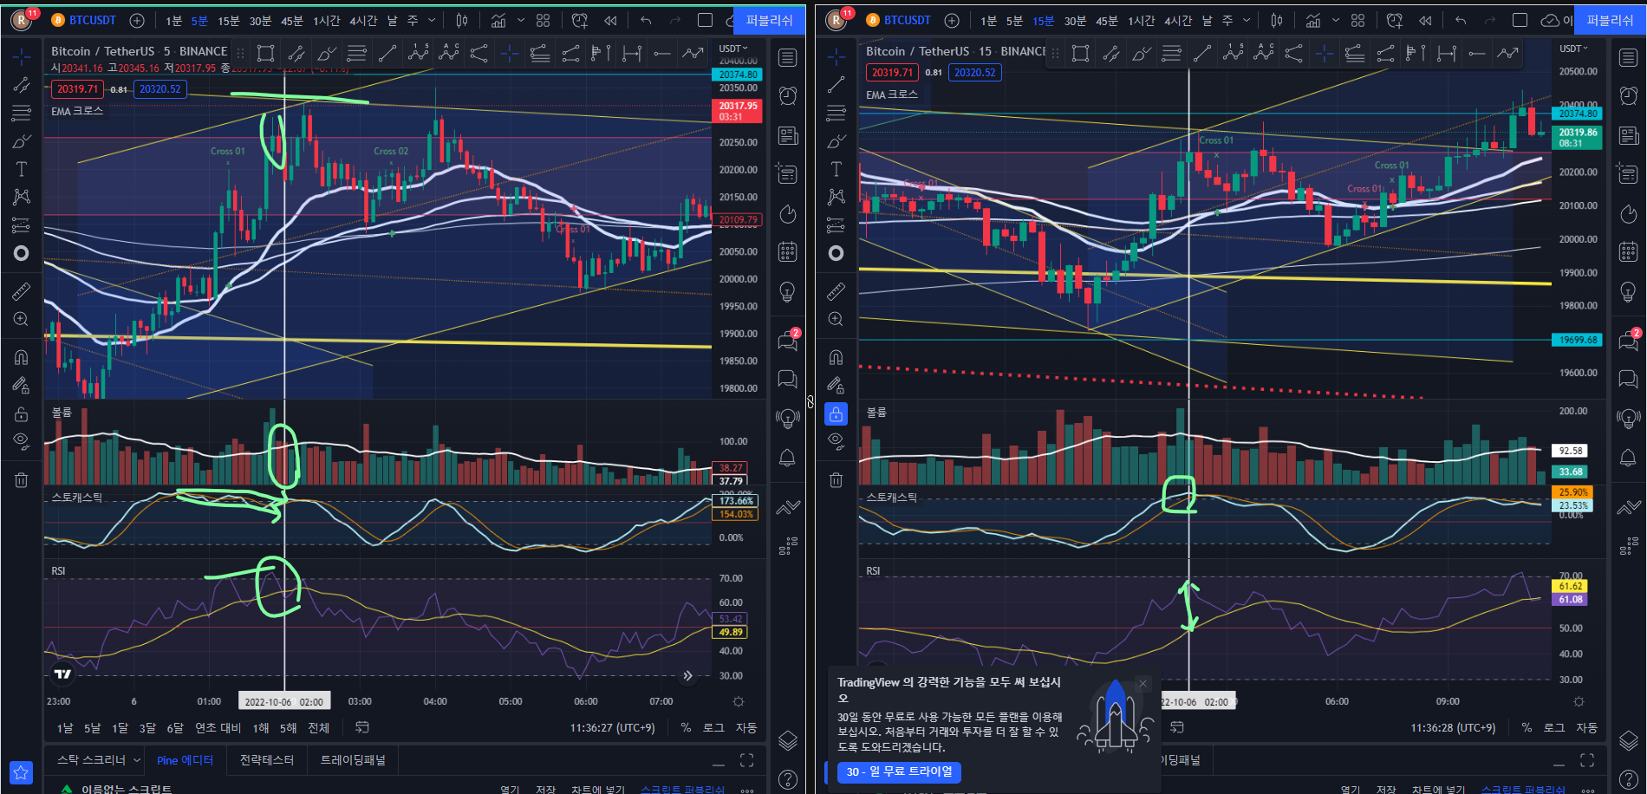Select 1-day range in left window
1647x794 pixels.
coord(65,727)
